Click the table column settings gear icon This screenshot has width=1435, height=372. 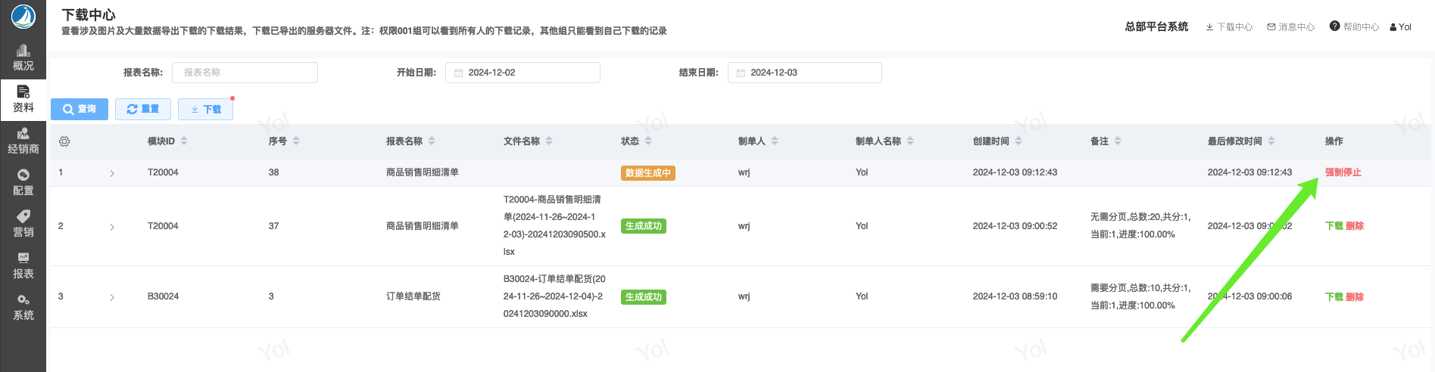tap(64, 141)
